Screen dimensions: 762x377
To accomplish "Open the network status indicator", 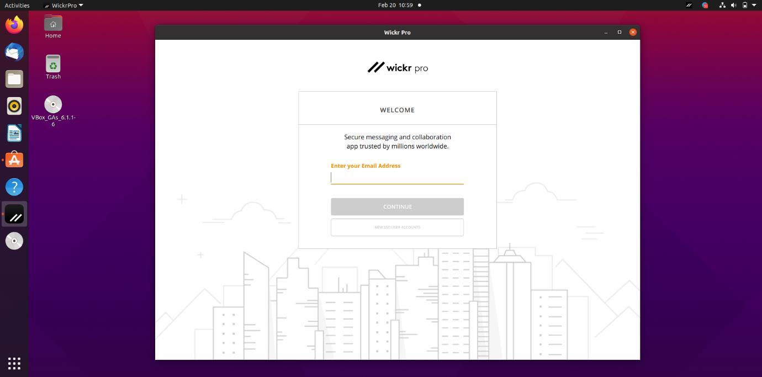I will click(x=722, y=5).
